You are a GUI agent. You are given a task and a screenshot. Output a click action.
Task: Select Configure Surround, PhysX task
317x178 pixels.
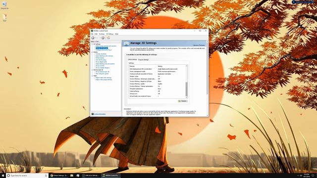tap(104, 50)
